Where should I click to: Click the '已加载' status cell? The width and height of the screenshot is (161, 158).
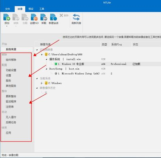[x=136, y=64]
